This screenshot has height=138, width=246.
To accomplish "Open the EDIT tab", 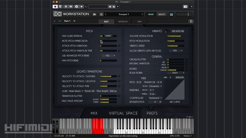I will coord(106,21).
